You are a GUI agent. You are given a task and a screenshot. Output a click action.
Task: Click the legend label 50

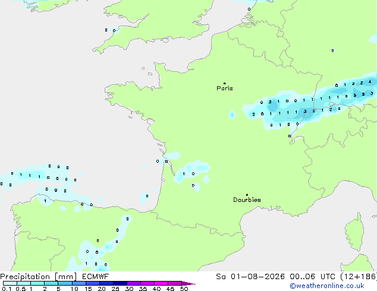coord(184,289)
